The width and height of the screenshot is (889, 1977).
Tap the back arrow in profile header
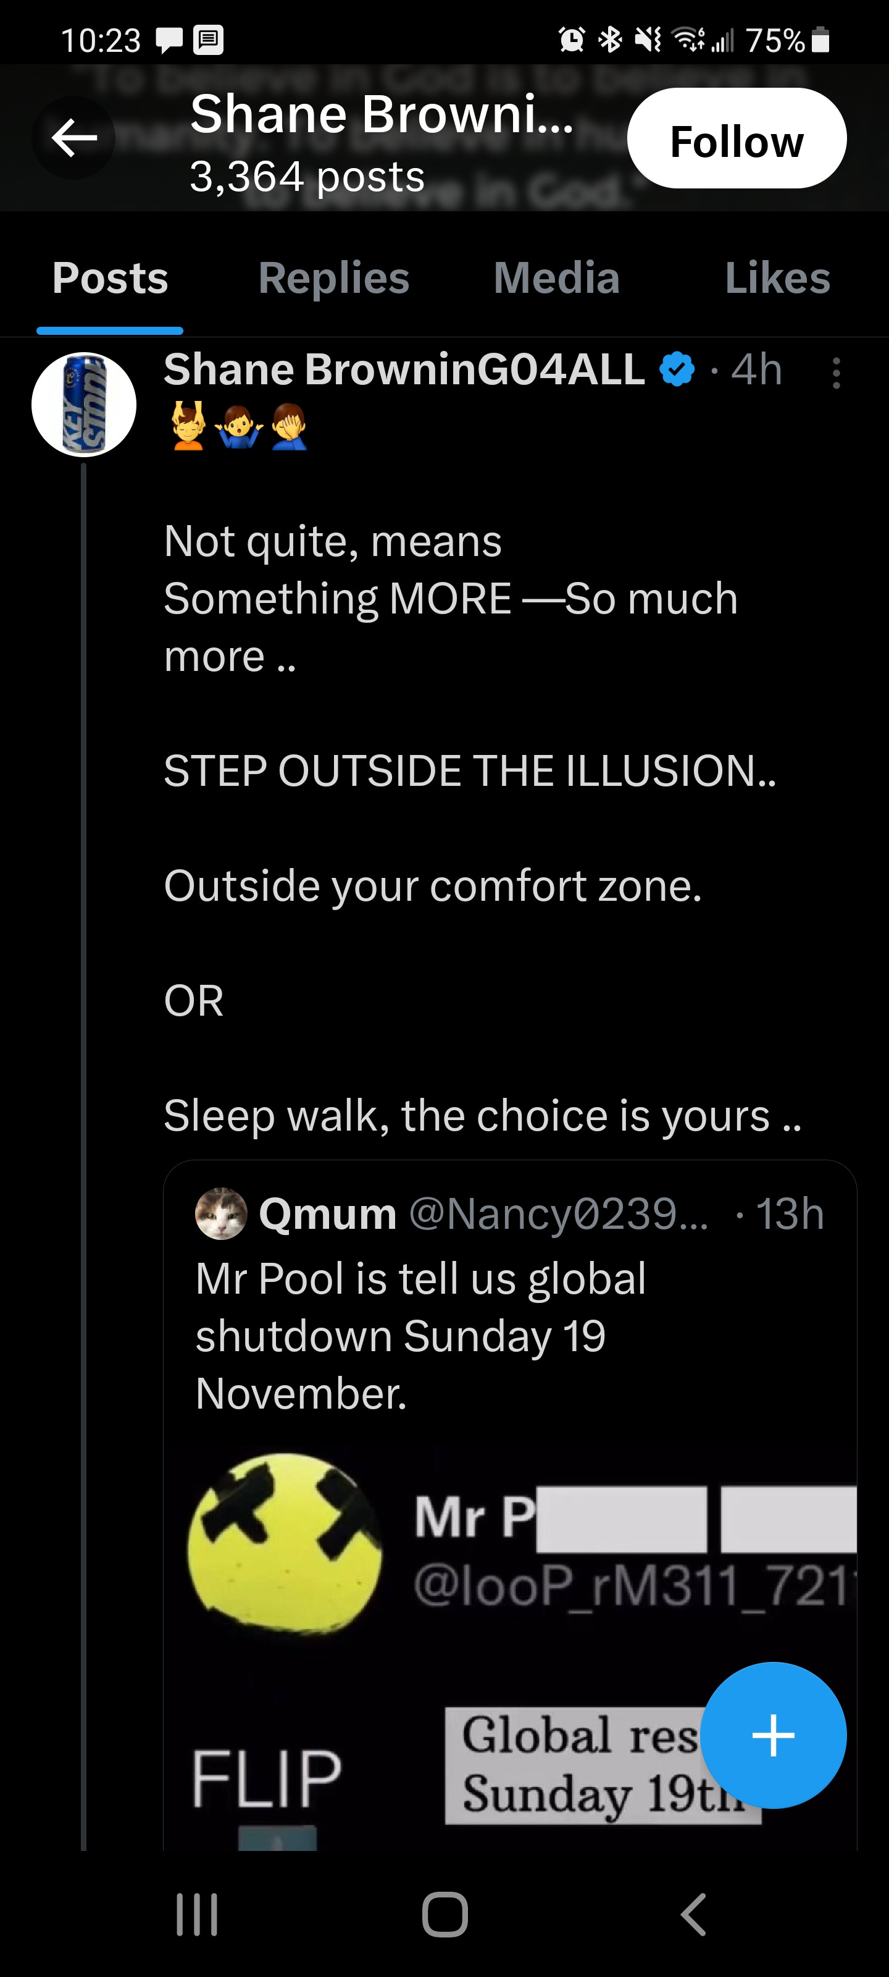(73, 138)
